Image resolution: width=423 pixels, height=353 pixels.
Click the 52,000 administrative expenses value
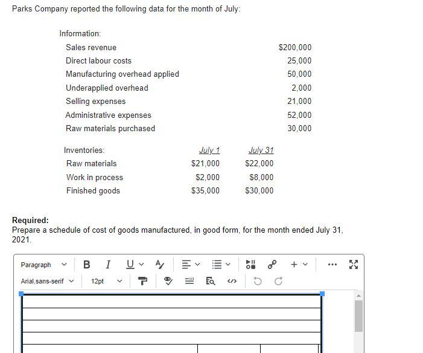[x=299, y=115]
